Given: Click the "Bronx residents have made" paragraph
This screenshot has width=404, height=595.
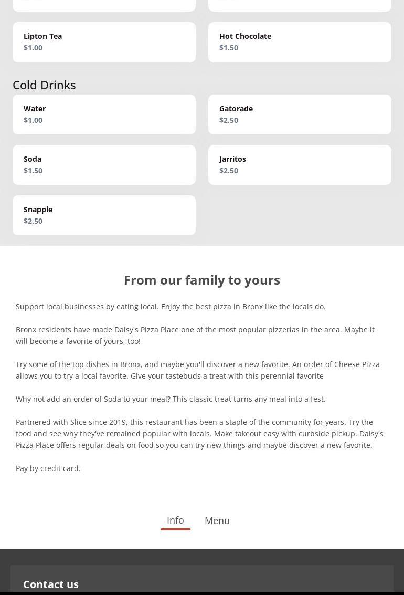Looking at the screenshot, I should pos(195,335).
